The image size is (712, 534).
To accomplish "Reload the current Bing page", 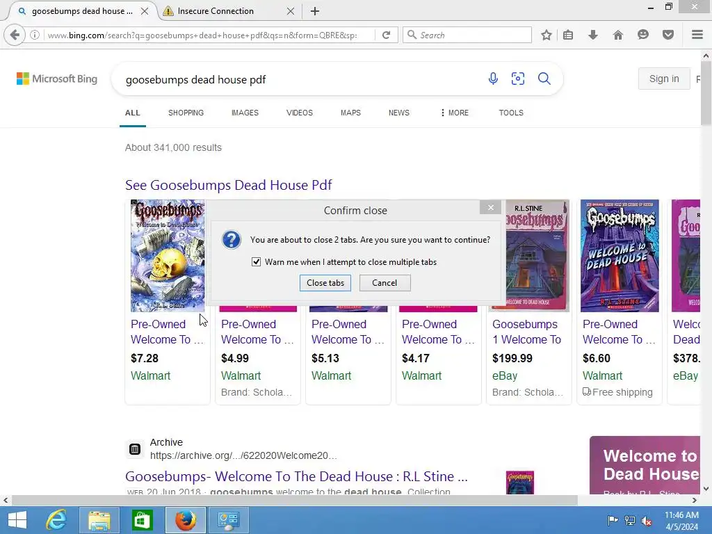I will pos(387,35).
